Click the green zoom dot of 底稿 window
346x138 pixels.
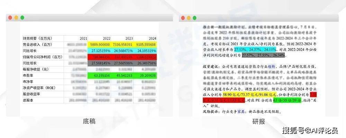tap(22, 18)
